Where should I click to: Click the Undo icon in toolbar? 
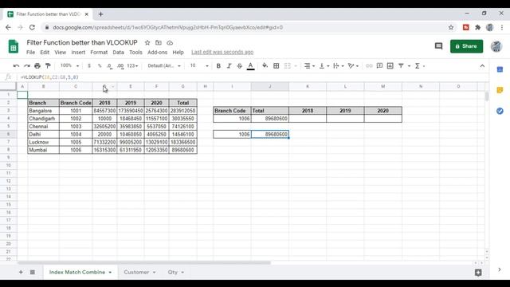point(16,66)
